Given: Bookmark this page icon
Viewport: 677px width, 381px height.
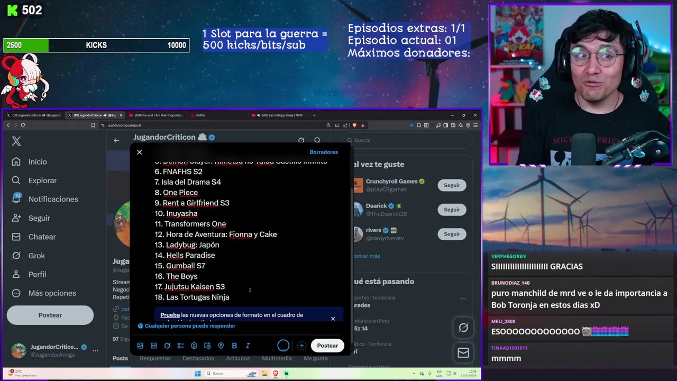Looking at the screenshot, I should [93, 125].
